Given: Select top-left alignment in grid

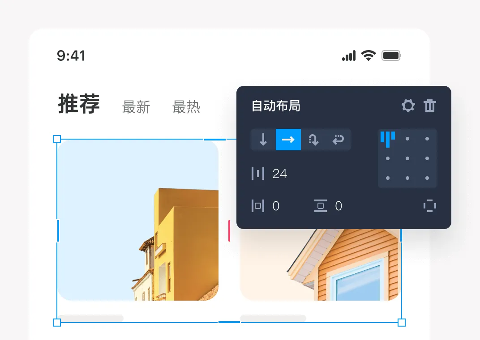Looking at the screenshot, I should coord(388,139).
